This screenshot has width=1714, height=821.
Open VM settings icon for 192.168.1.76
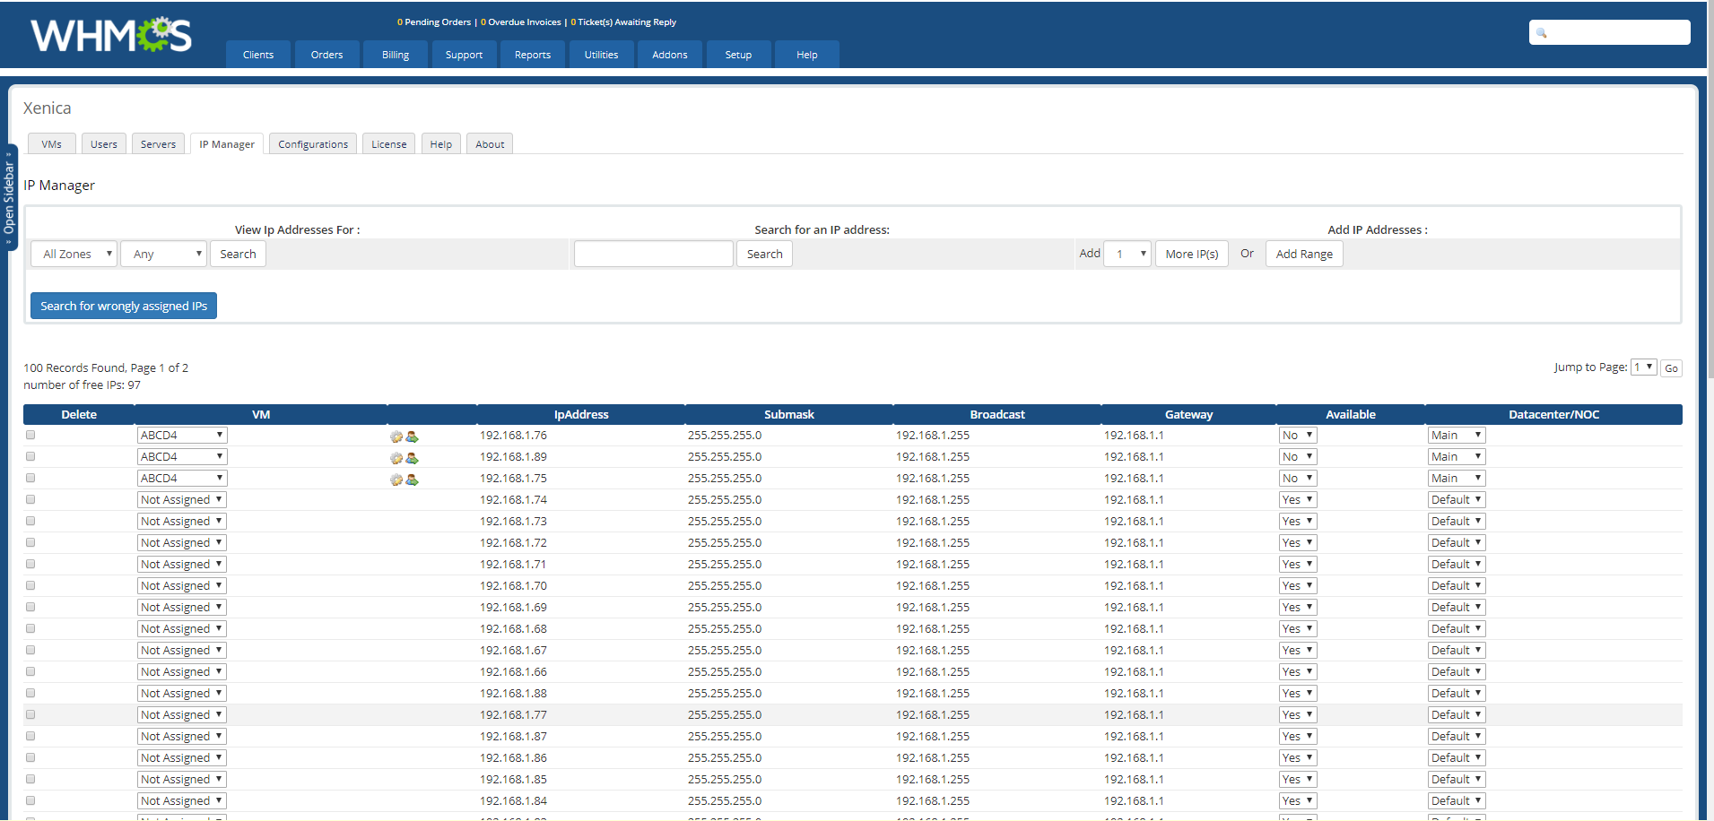click(x=396, y=436)
